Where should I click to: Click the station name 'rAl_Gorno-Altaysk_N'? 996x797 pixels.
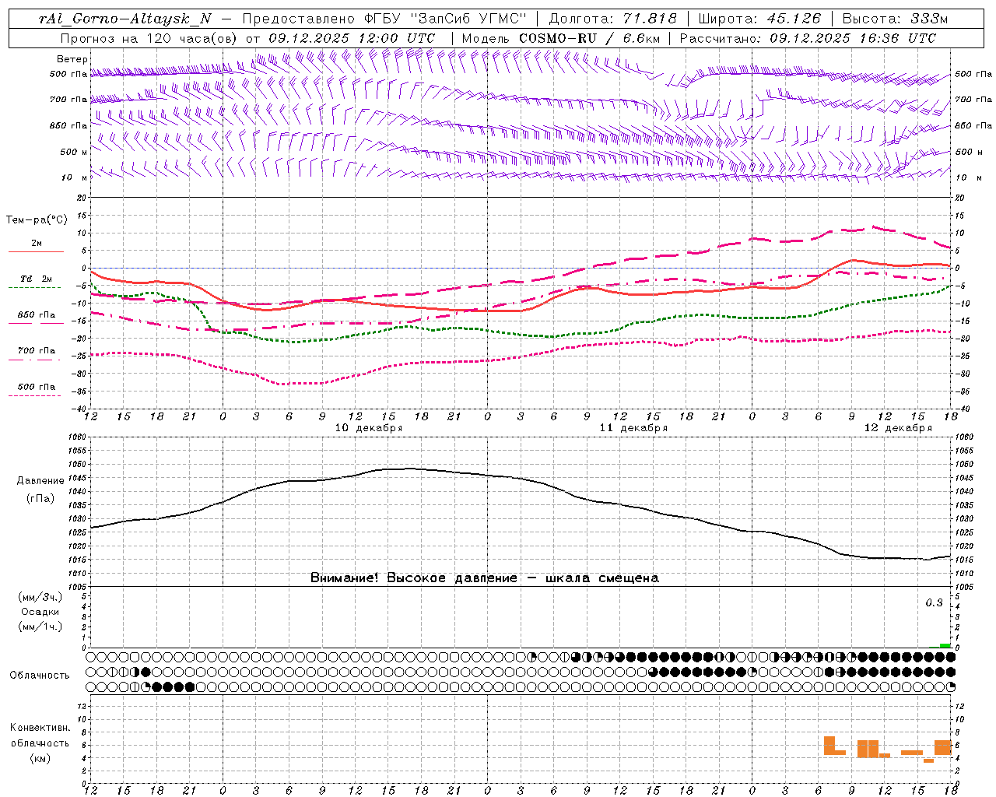pyautogui.click(x=125, y=19)
